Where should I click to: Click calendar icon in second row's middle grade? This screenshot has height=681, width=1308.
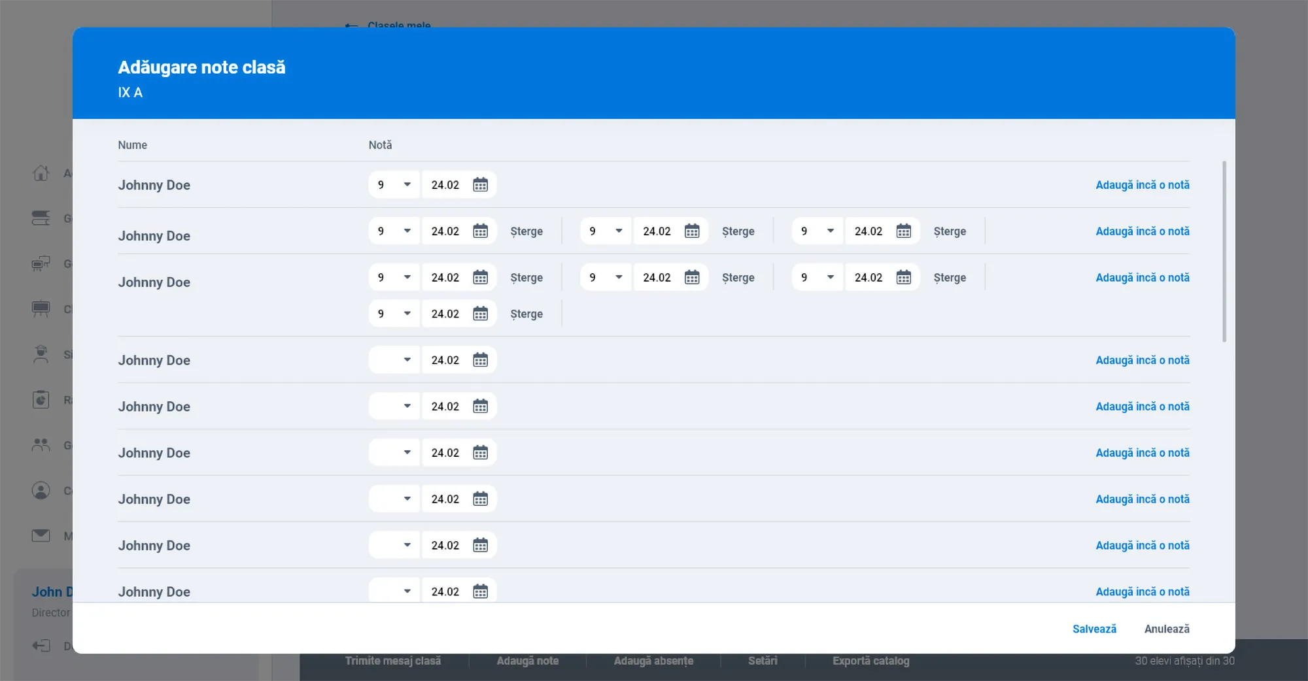[x=691, y=231]
